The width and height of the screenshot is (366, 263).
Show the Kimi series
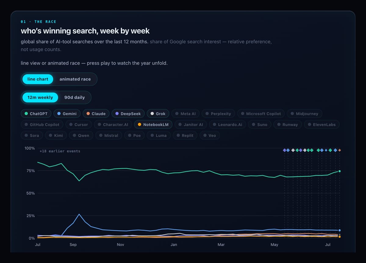tap(56, 136)
